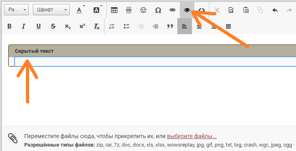This screenshot has height=151, width=296.
Task: Click the copy icon
Action: (x=260, y=10)
